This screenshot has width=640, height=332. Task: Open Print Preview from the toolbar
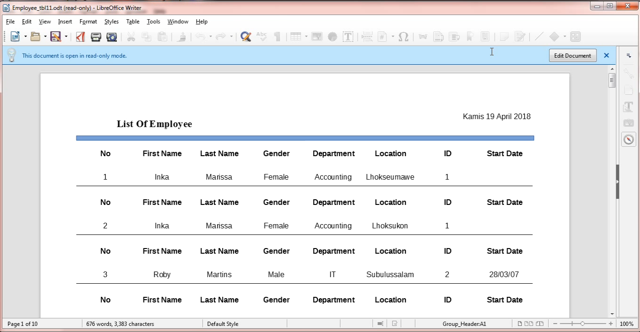(x=112, y=37)
